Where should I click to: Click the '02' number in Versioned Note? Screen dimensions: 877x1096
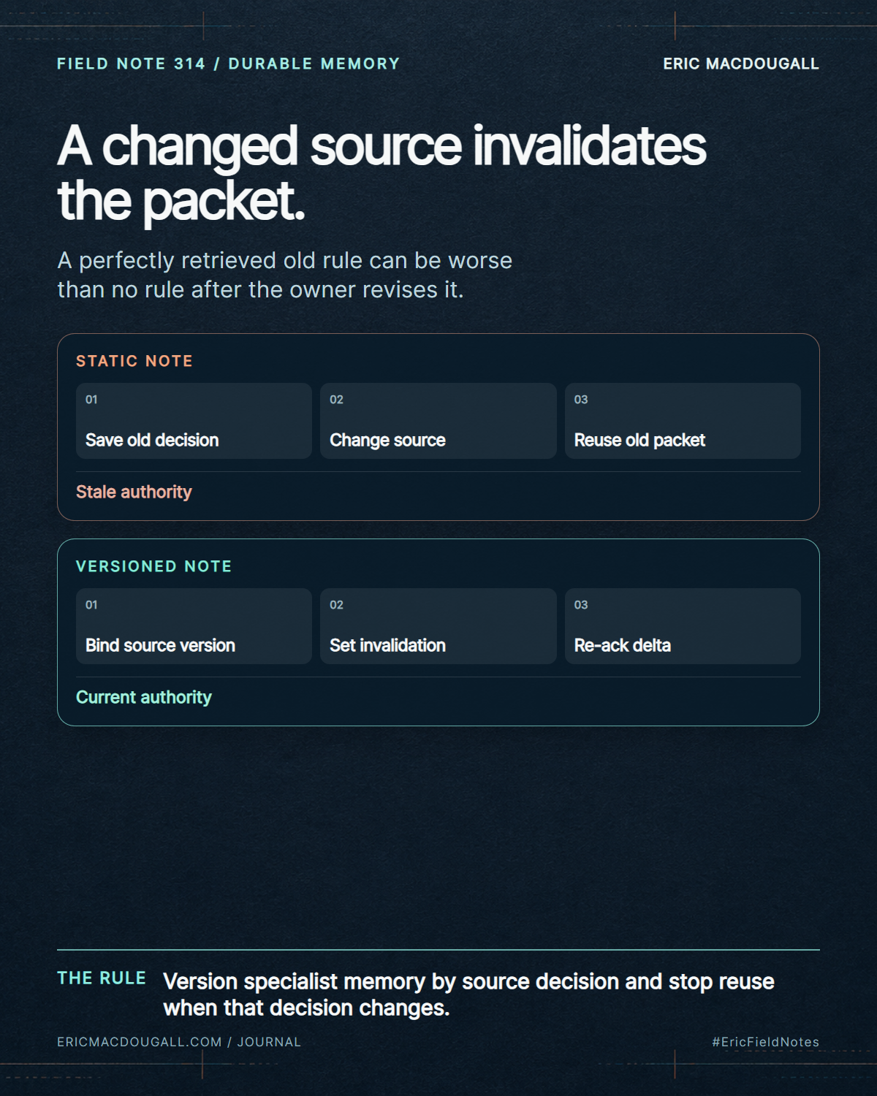pos(336,605)
